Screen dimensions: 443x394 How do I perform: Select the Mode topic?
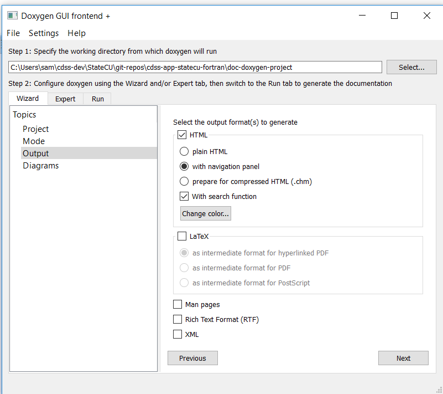point(34,141)
